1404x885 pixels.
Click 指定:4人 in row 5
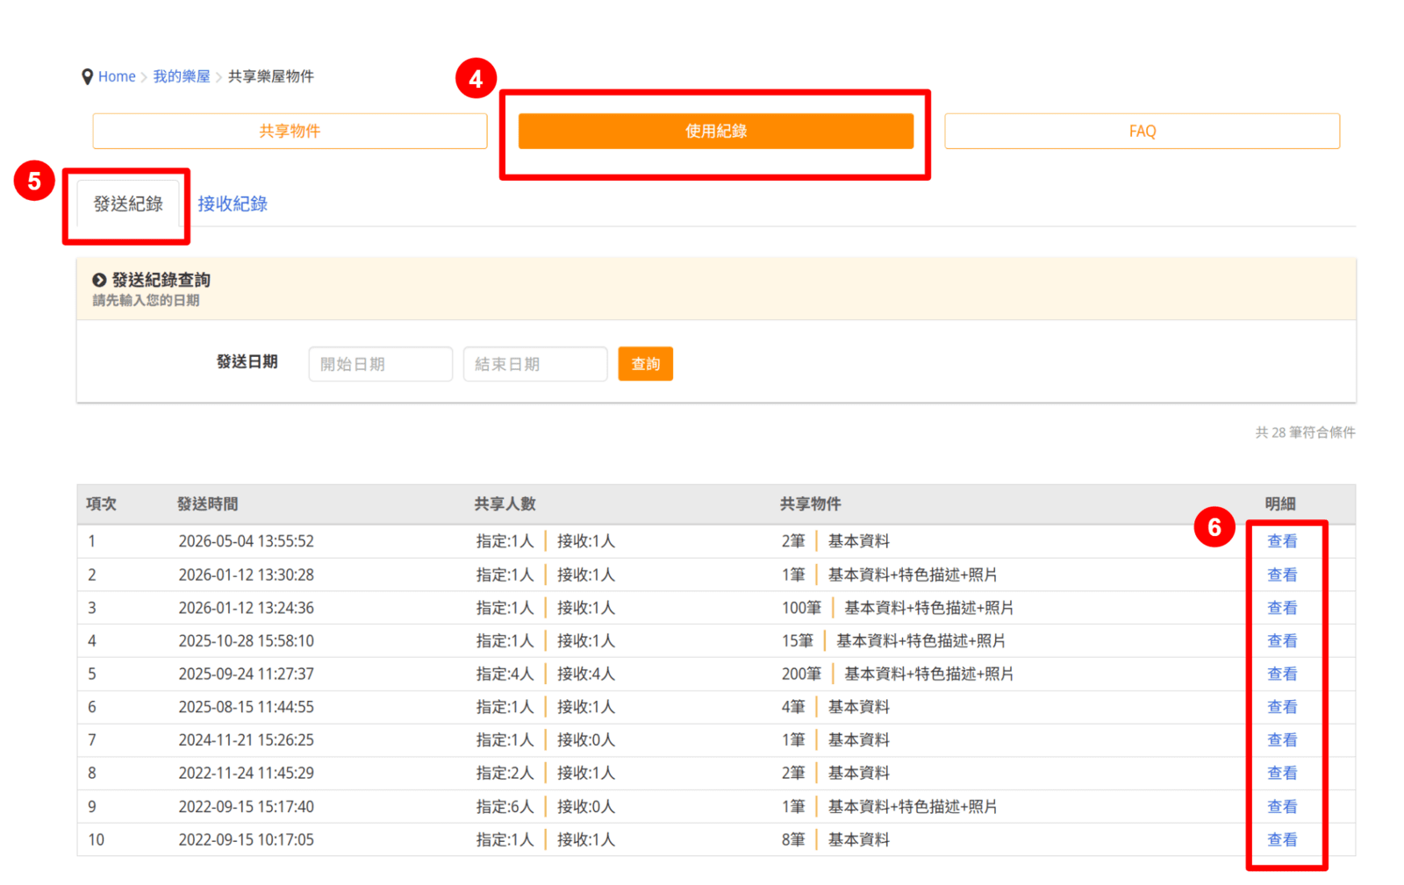click(x=505, y=674)
